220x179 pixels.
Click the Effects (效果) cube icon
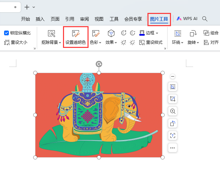tap(111, 33)
